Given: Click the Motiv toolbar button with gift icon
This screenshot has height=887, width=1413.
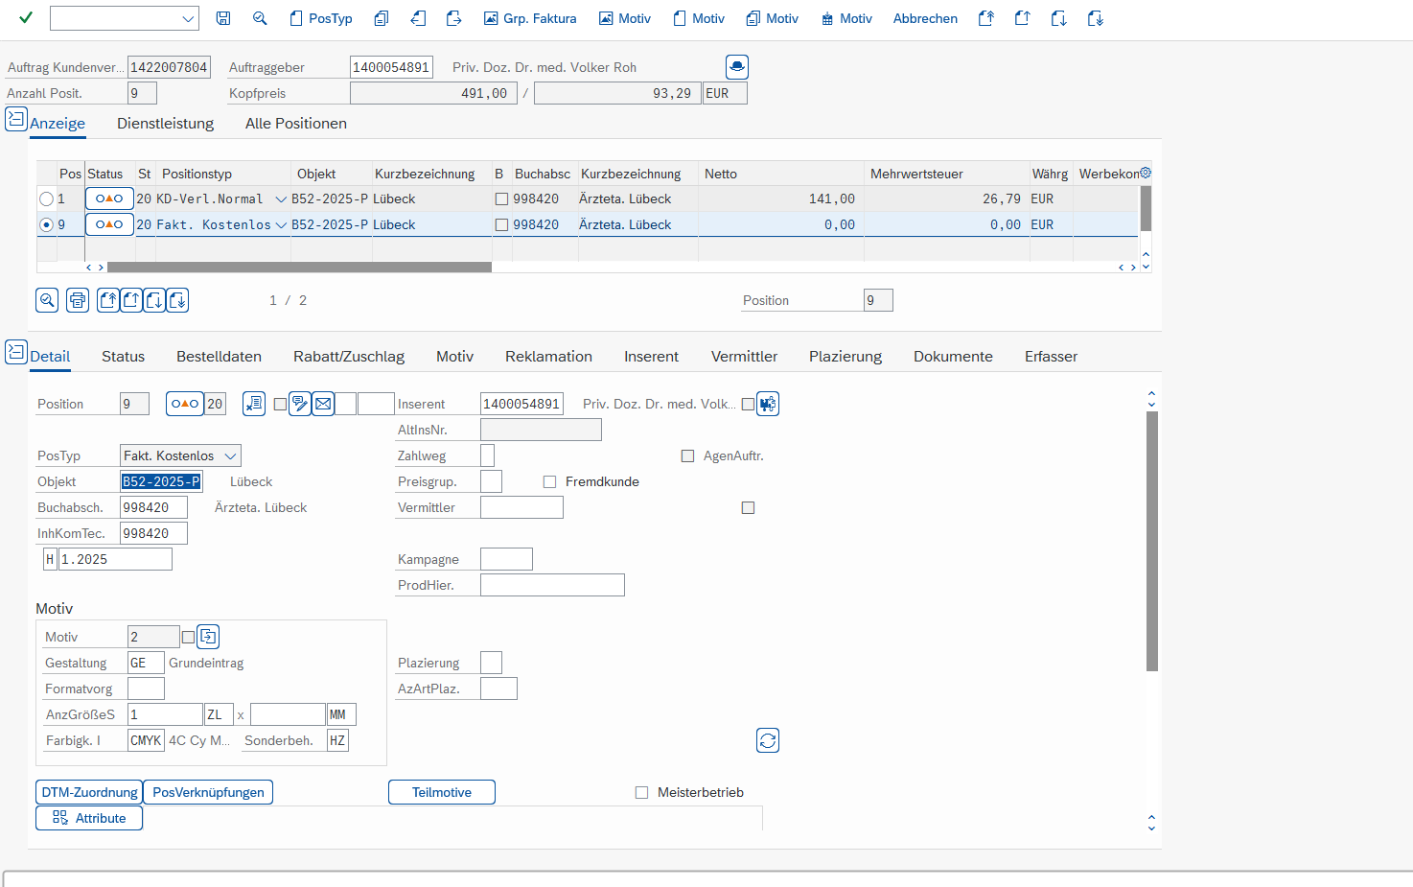Looking at the screenshot, I should point(846,18).
